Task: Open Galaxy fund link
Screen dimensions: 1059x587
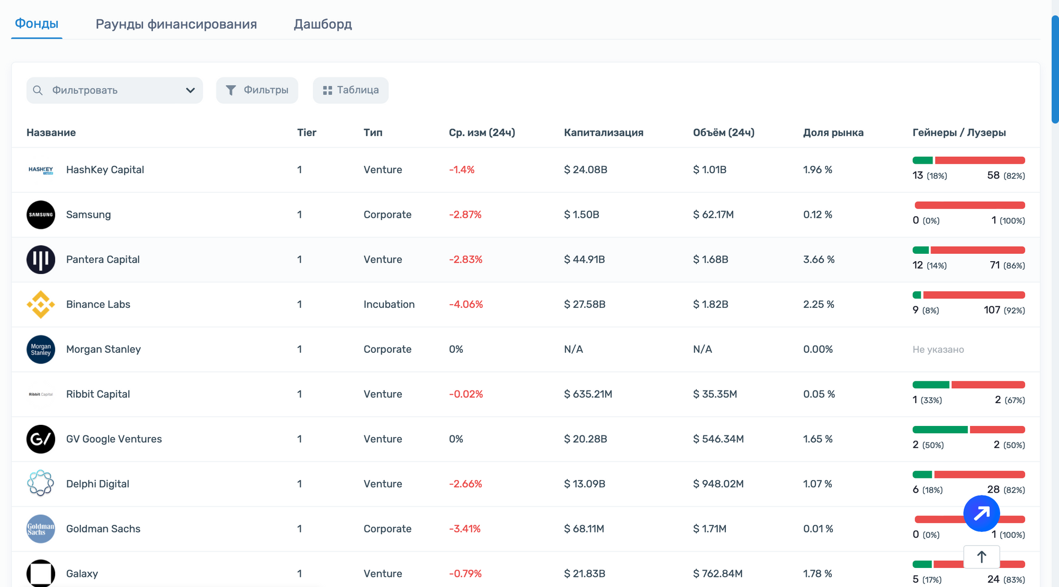Action: [82, 574]
